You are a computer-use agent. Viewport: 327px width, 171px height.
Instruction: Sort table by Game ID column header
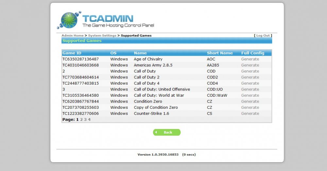tap(72, 53)
